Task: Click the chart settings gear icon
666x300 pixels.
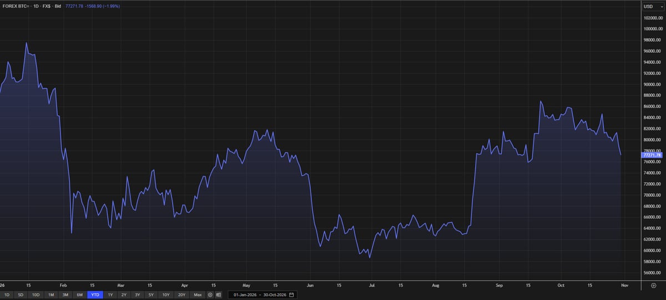Action: point(653,285)
